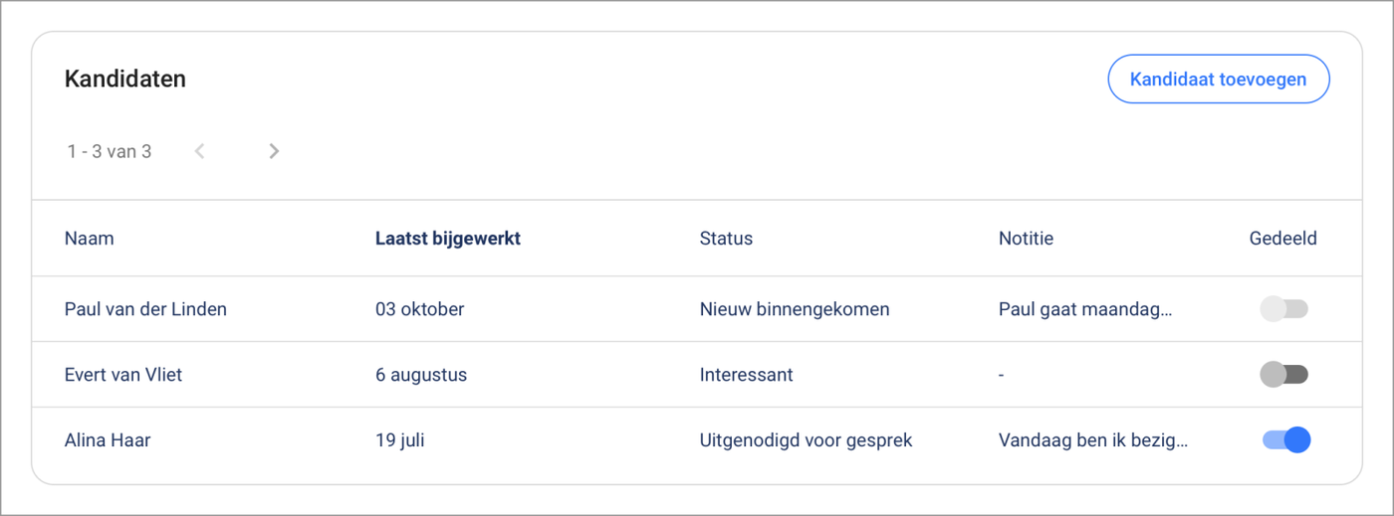Sort candidates by Naam column
The width and height of the screenshot is (1394, 516).
coord(90,239)
